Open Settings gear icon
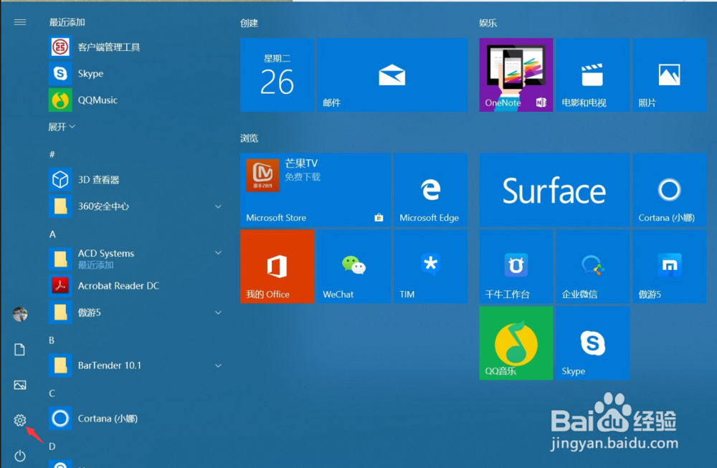The width and height of the screenshot is (717, 468). [19, 420]
